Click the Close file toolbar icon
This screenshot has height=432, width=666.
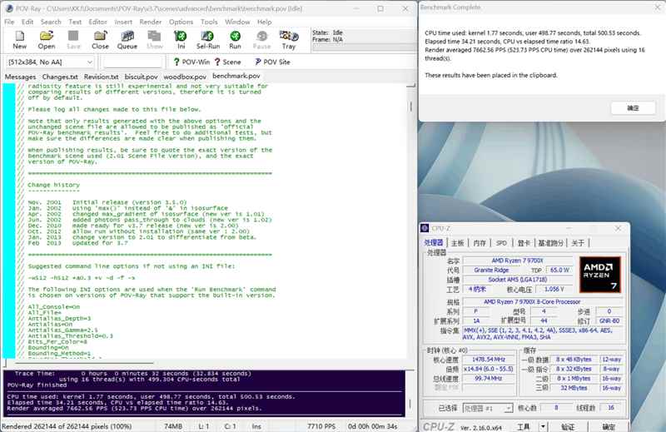point(100,39)
